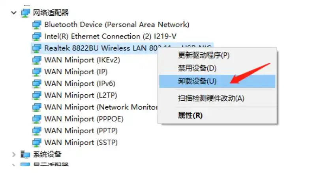Select WAN Miniport (L2TP) entry
The image size is (321, 173).
click(x=81, y=96)
